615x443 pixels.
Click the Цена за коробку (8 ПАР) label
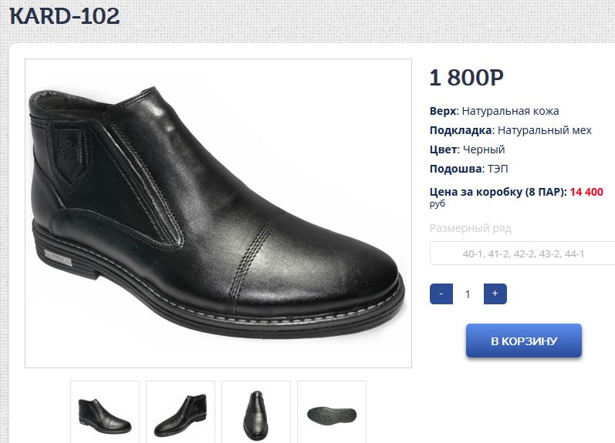click(498, 192)
